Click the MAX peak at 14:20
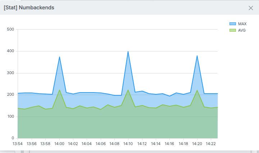The width and height of the screenshot is (259, 153). 197,56
